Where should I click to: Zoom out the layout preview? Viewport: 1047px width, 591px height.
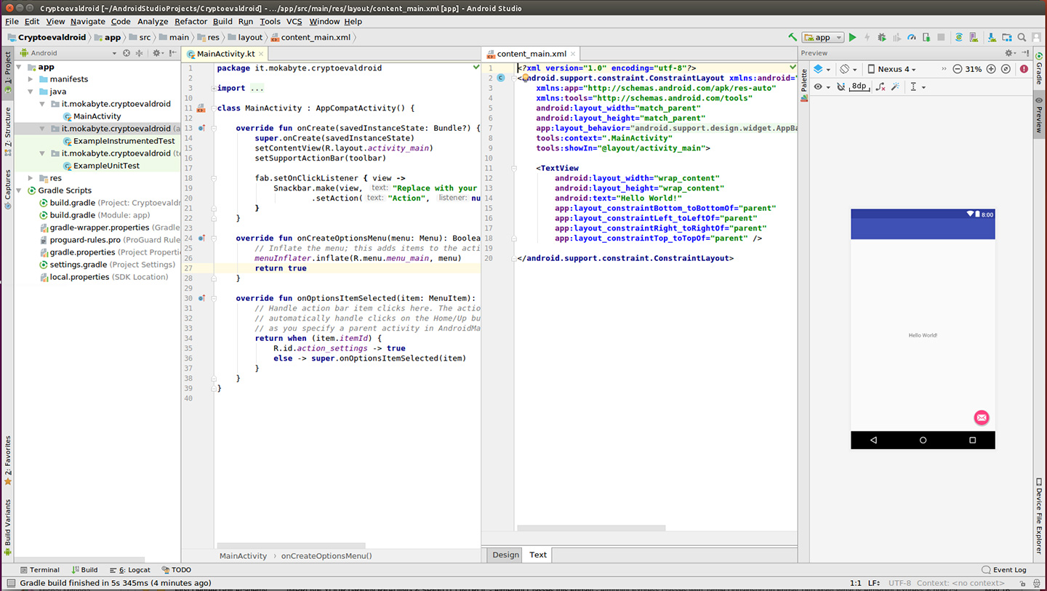click(958, 69)
